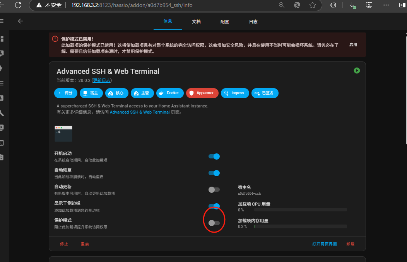Image resolution: width=407 pixels, height=262 pixels.
Task: Click the Docker capability chip
Action: (x=170, y=93)
